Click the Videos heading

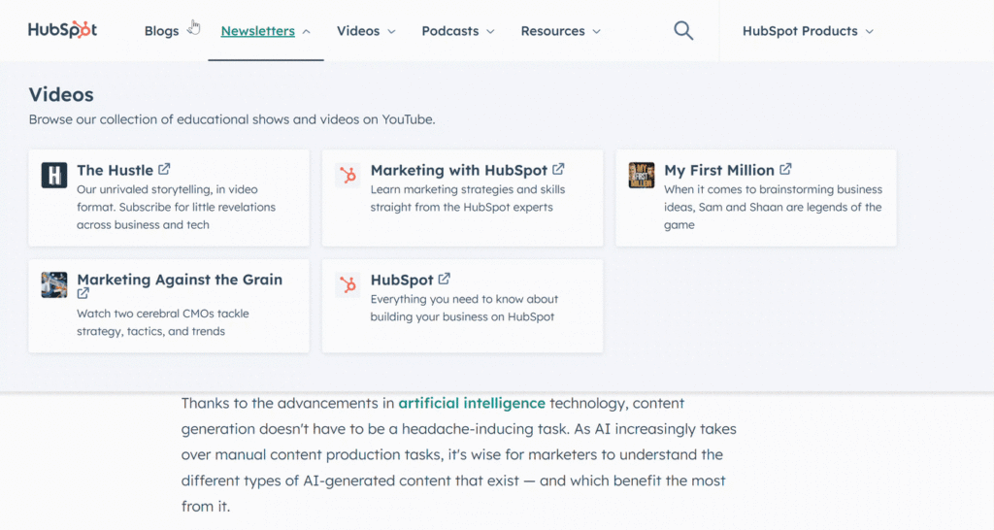pyautogui.click(x=61, y=94)
